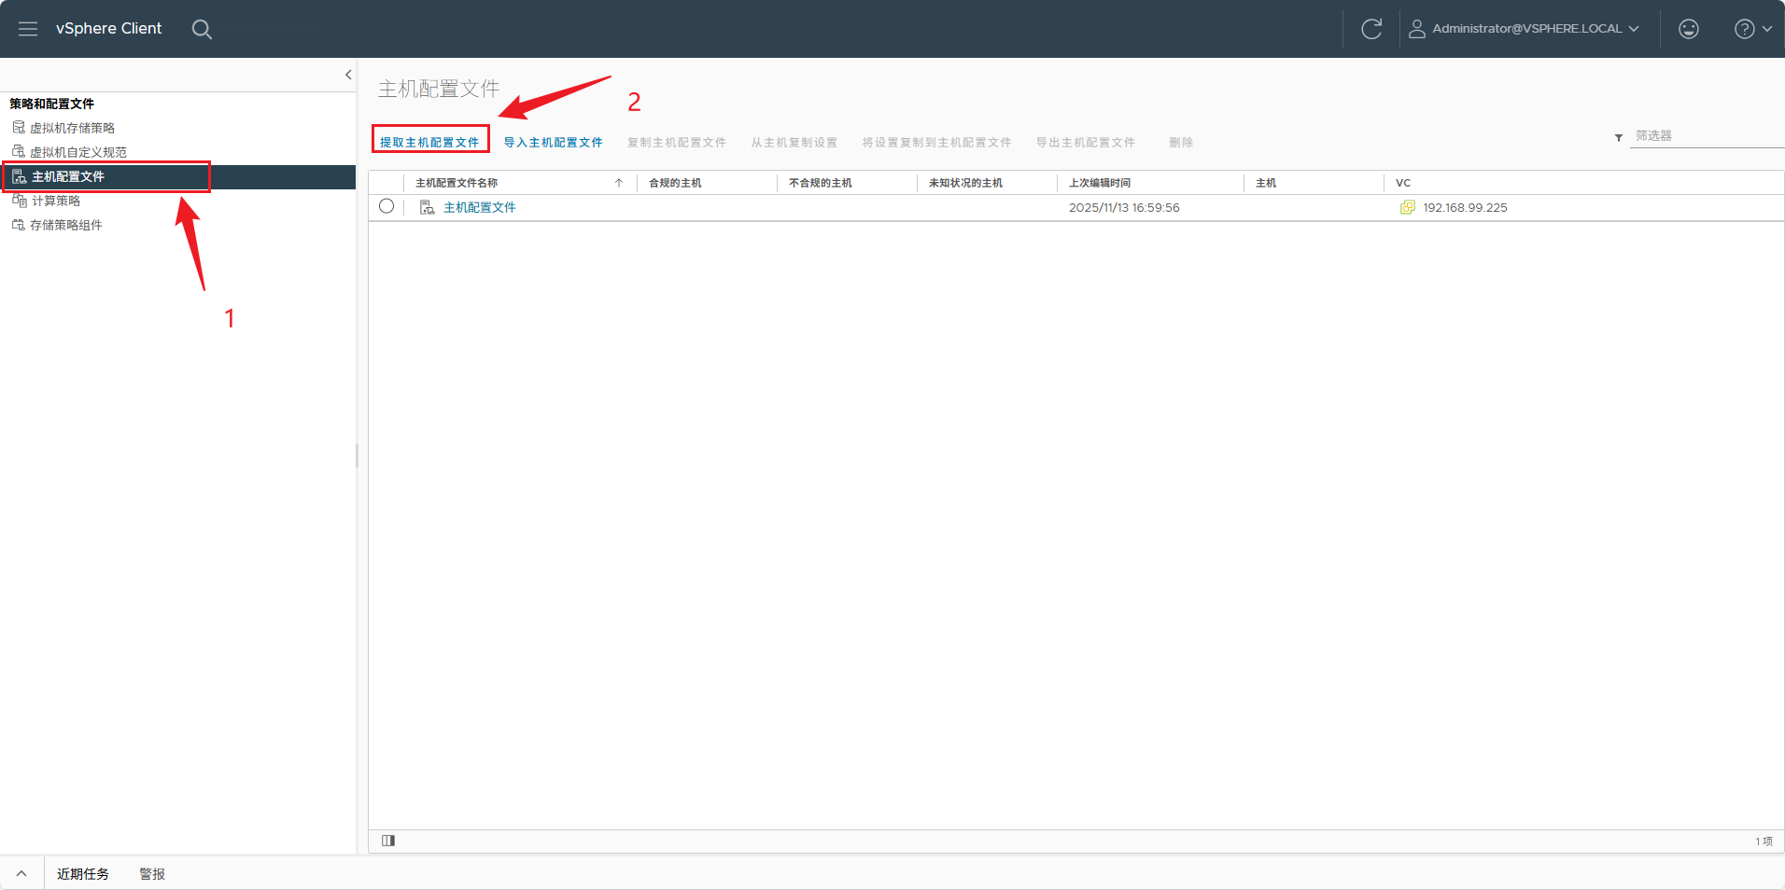The image size is (1785, 890).
Task: Click the 合规的主机 column header
Action: click(675, 183)
